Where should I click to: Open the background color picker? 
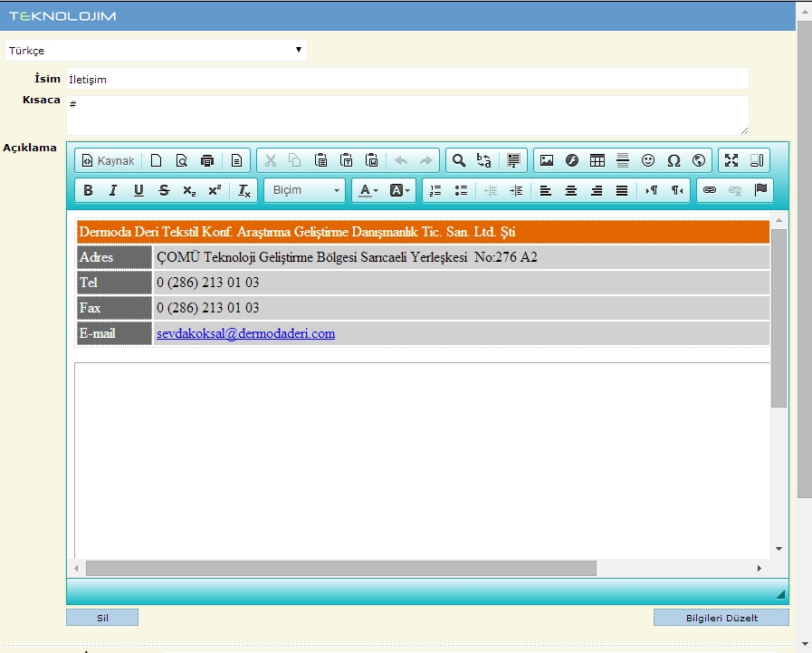tap(399, 190)
